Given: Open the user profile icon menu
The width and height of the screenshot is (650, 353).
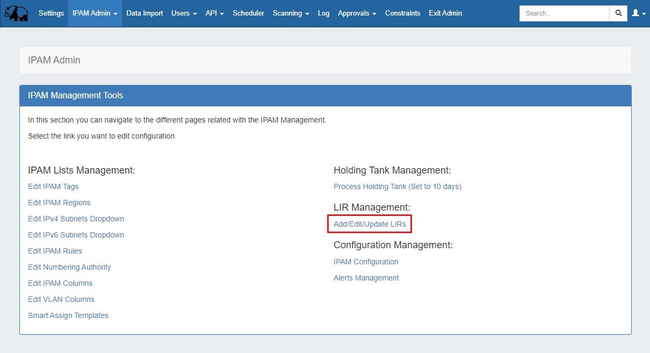Looking at the screenshot, I should 638,13.
